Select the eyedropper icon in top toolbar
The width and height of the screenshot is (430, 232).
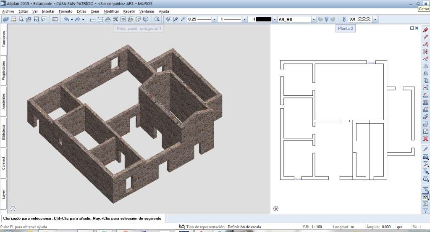click(x=183, y=19)
